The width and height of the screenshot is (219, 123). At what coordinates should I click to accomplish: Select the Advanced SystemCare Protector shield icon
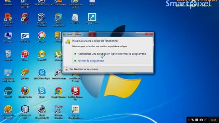coord(8,112)
